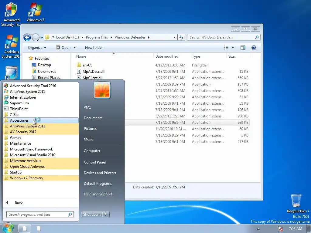Open recent pages dropdown arrow
311x233 pixels.
42,37
